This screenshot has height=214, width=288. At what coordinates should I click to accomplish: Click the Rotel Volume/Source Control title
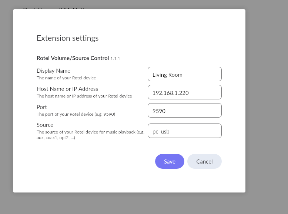tap(73, 58)
